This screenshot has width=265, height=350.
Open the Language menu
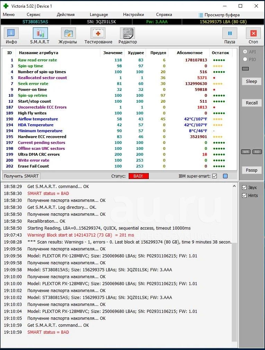point(99,15)
